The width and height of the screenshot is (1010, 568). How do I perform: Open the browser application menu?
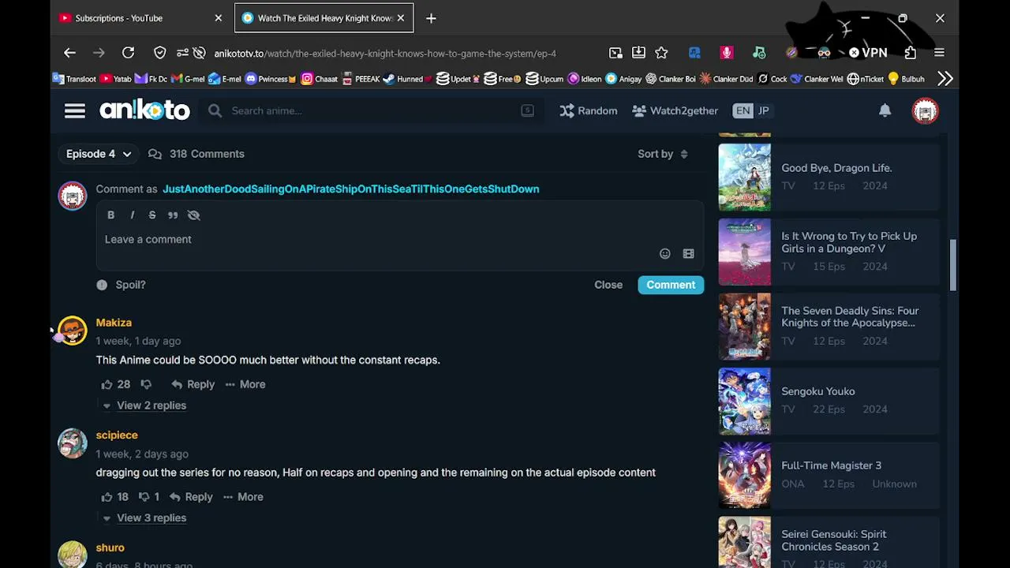tap(939, 53)
